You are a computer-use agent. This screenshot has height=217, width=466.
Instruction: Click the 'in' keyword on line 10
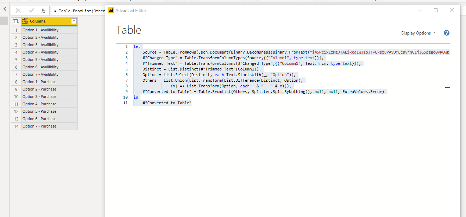[x=136, y=97]
